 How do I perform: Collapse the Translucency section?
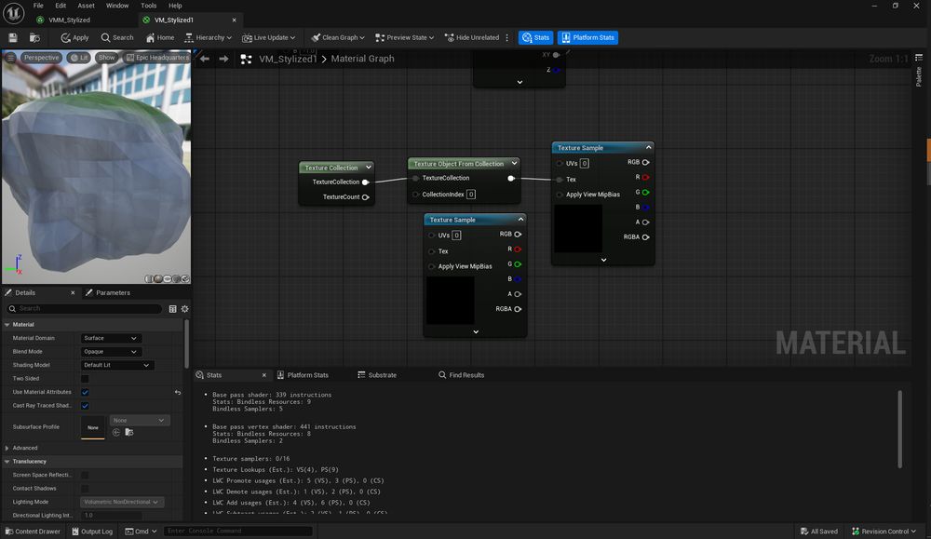pyautogui.click(x=7, y=462)
